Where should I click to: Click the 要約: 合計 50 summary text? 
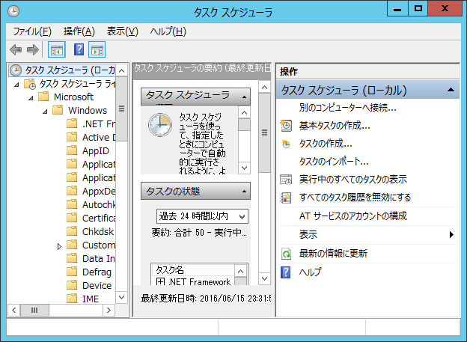[199, 233]
